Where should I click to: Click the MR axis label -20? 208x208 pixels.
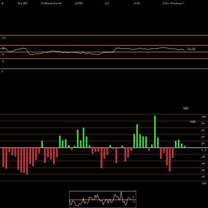203,157
